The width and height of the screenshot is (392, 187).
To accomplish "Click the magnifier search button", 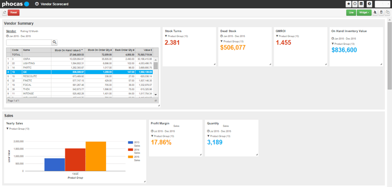I will coord(55,42).
